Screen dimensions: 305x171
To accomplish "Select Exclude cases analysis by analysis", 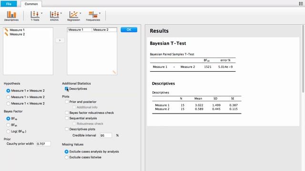I will 67,152.
